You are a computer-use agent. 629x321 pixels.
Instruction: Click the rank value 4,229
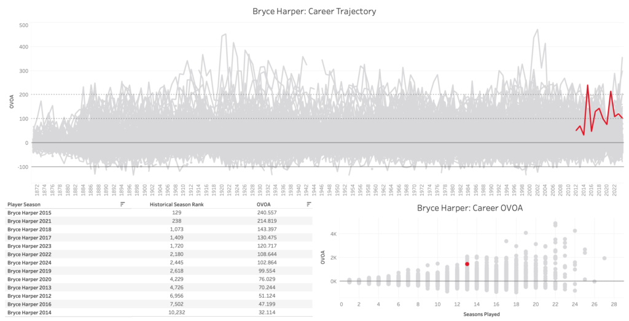tap(176, 279)
